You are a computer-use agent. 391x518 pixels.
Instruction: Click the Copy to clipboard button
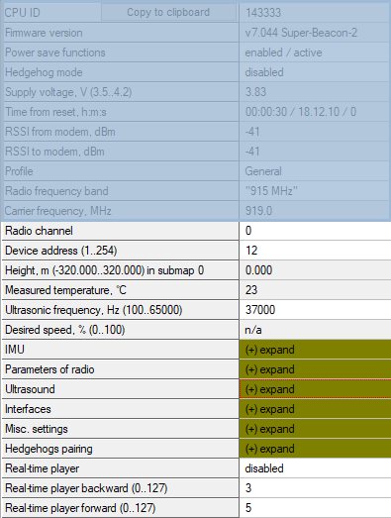pos(168,13)
